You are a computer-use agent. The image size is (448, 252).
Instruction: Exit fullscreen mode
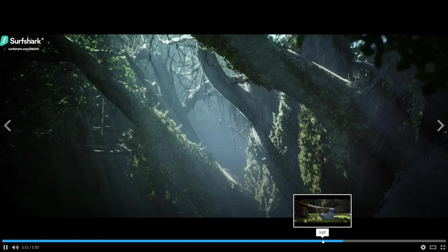tap(443, 247)
